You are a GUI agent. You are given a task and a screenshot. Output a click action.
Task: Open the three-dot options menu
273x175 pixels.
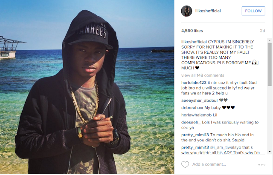tap(261, 165)
